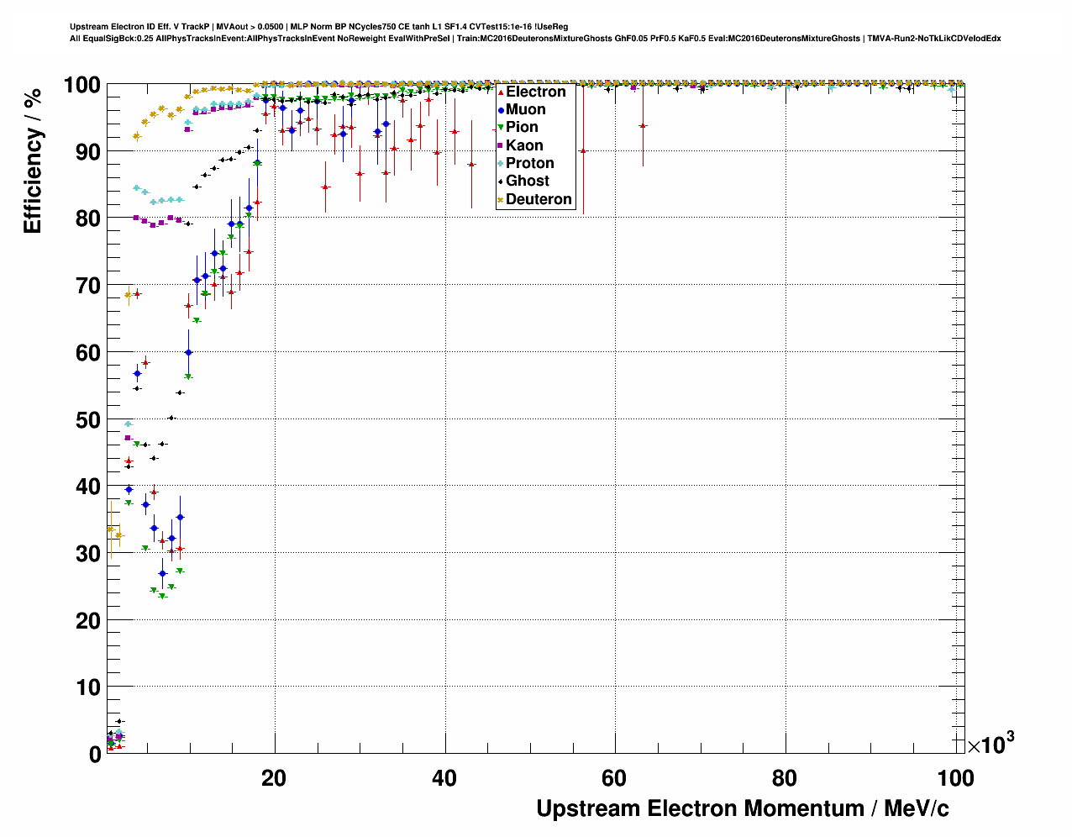Click the purple square Kaon legend marker

click(x=501, y=145)
